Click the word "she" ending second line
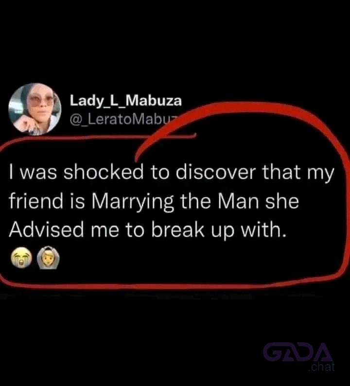This screenshot has width=350, height=386. (282, 201)
